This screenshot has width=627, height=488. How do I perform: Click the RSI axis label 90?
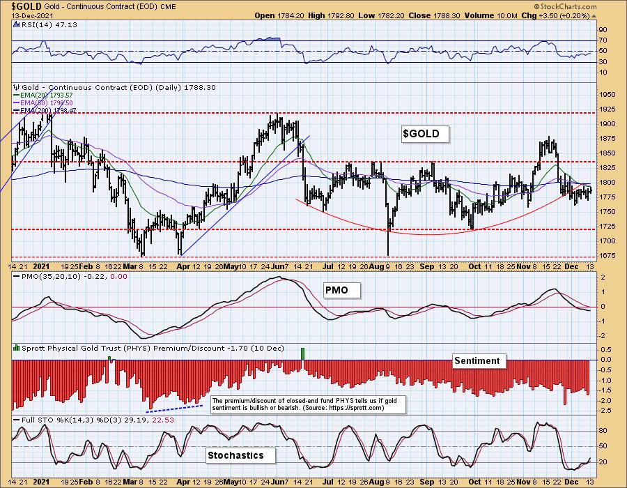603,30
